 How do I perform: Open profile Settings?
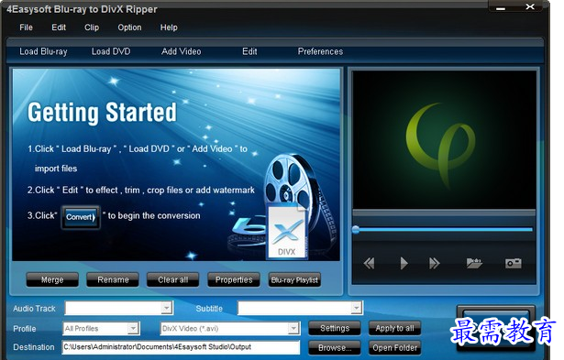tap(335, 328)
